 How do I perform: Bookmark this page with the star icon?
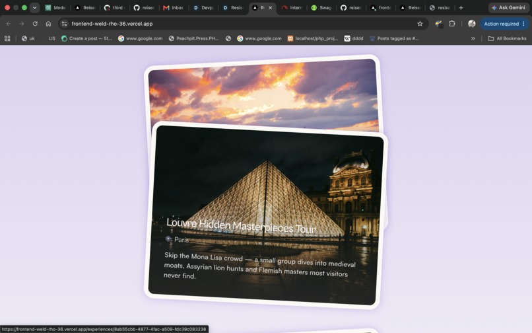click(x=420, y=24)
